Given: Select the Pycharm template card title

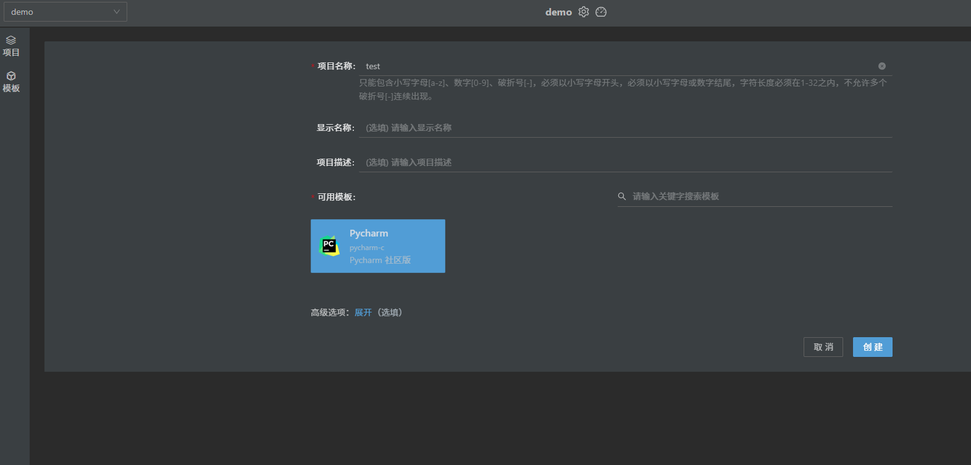Looking at the screenshot, I should point(369,233).
